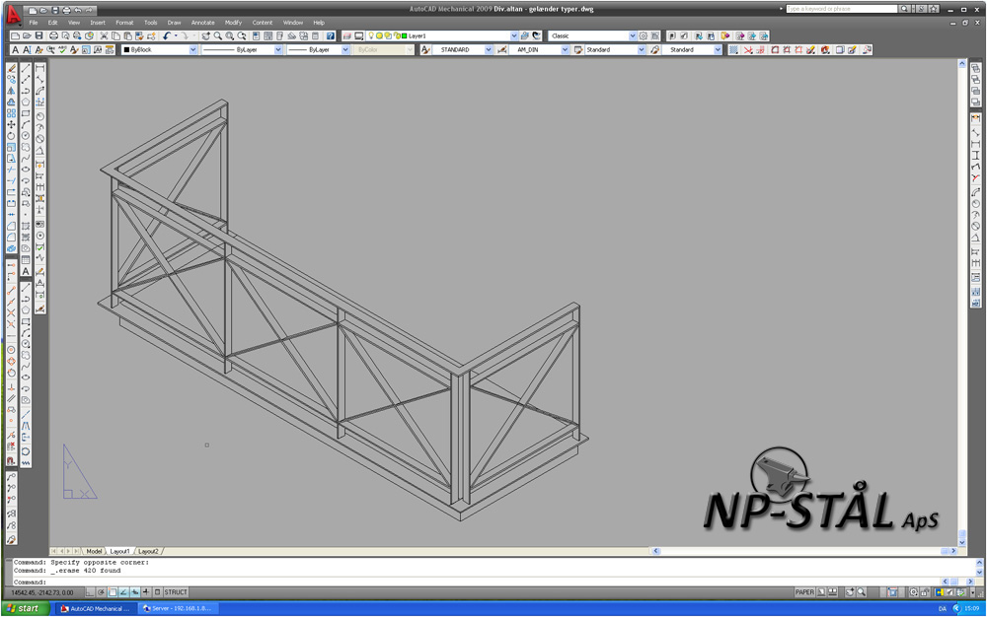Click the Server 192.168.1.8 taskbar button
987x617 pixels.
click(178, 608)
